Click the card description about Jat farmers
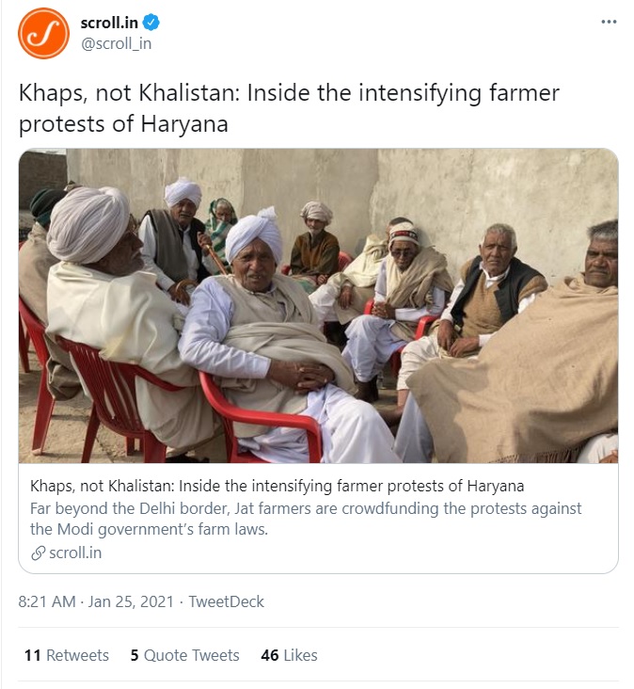The image size is (634, 689). click(x=306, y=508)
